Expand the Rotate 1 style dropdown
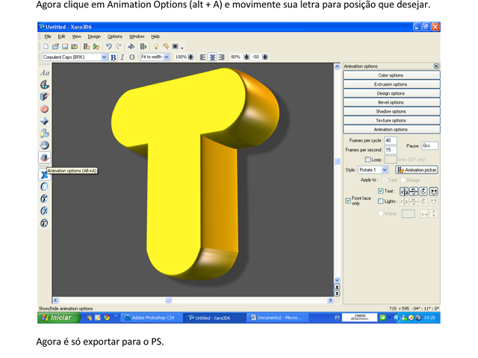 (x=385, y=170)
